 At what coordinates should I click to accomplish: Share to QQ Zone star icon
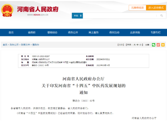163,45
